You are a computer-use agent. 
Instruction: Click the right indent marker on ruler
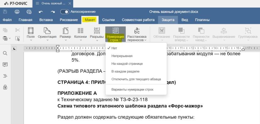pyautogui.click(x=243, y=49)
